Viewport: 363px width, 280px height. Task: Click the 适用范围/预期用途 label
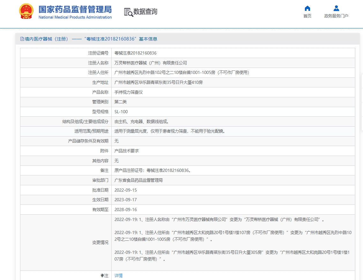pos(91,131)
